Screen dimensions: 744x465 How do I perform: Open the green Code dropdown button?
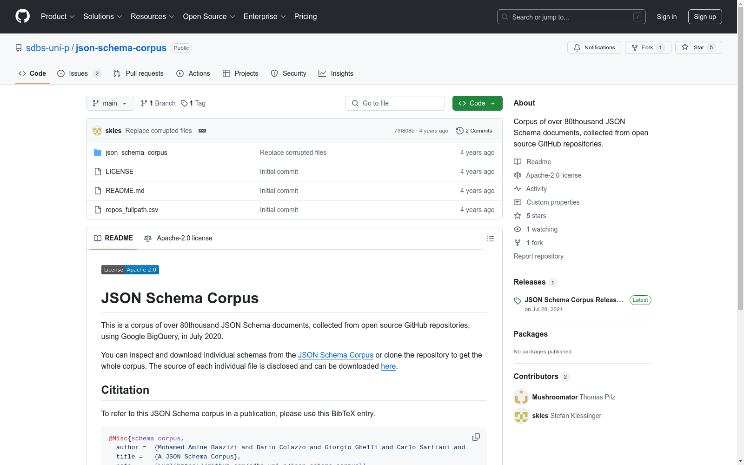(477, 103)
